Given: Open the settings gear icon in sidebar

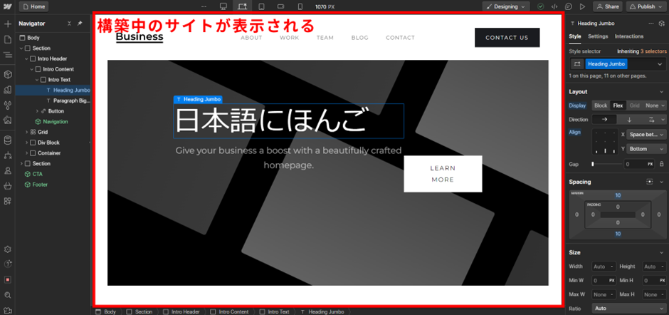Looking at the screenshot, I should [7, 249].
